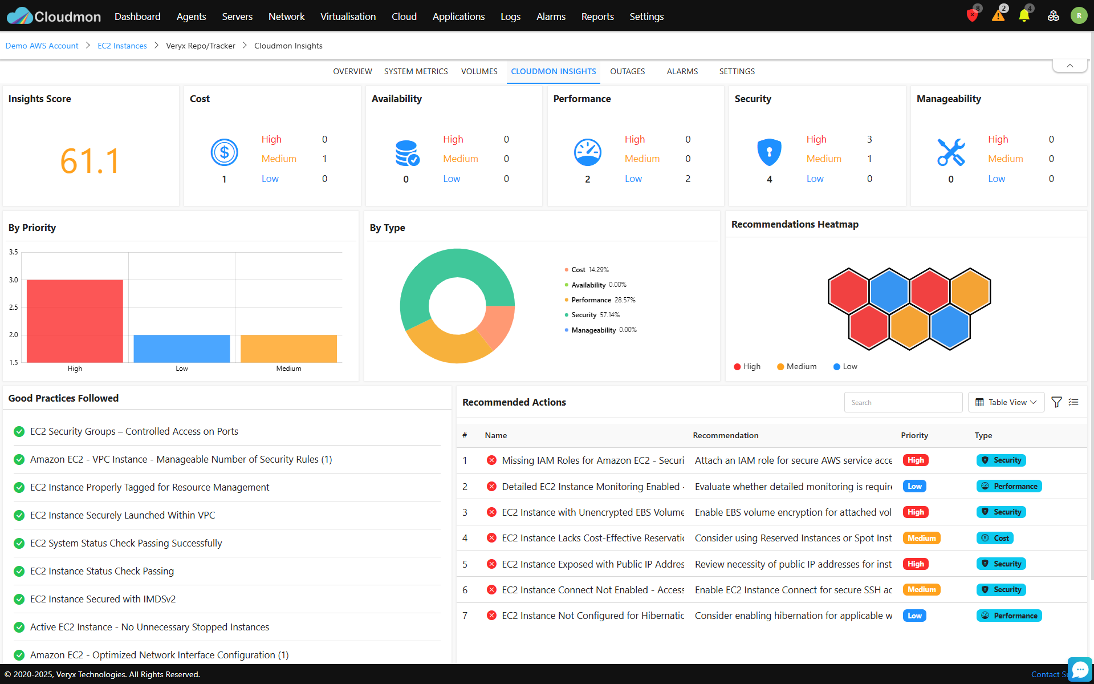Click the Performance type badge in row 2

[1009, 486]
